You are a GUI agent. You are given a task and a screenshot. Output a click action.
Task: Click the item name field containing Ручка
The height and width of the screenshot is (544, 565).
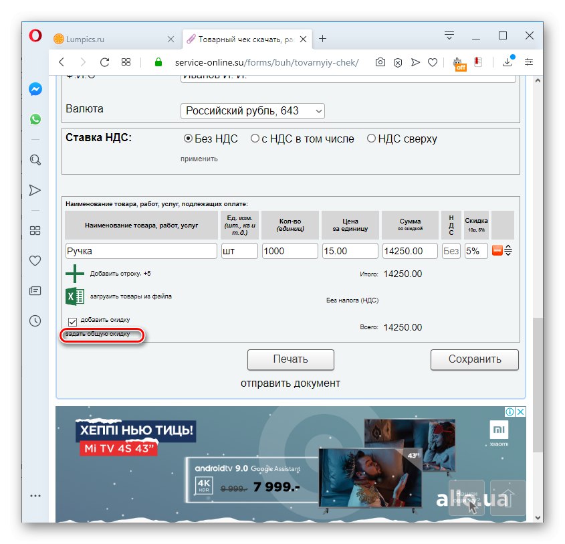(141, 251)
